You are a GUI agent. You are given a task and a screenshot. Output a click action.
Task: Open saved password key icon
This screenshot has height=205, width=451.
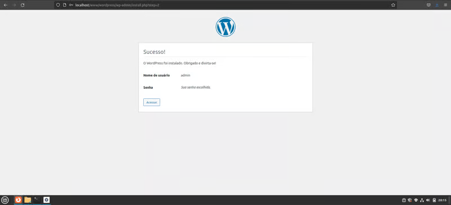pyautogui.click(x=71, y=5)
